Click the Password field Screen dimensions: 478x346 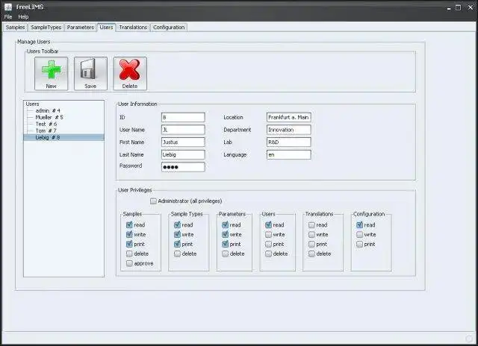tap(183, 167)
